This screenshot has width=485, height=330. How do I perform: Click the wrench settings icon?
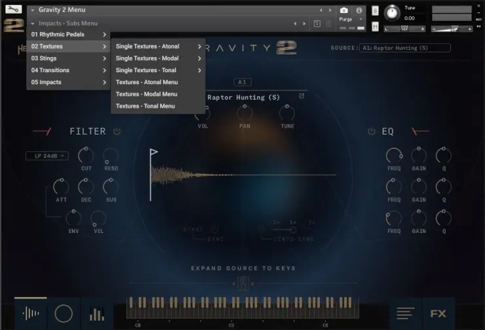pyautogui.click(x=12, y=10)
